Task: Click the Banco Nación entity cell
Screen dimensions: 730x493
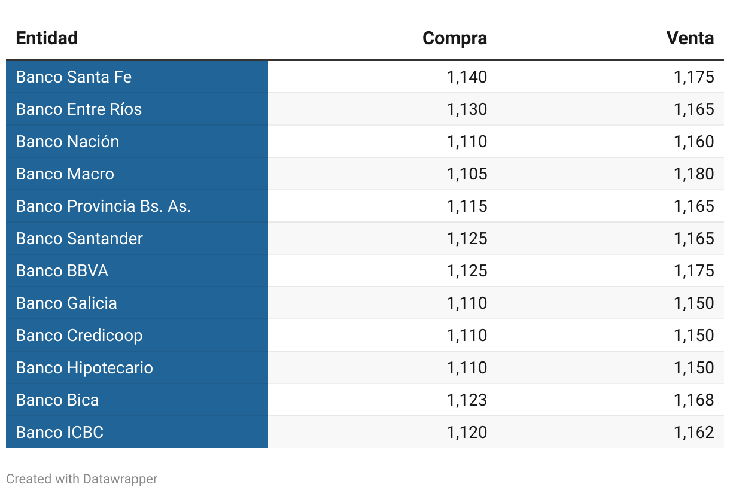Action: 68,142
